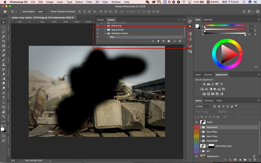Select the Eraser tool
The width and height of the screenshot is (261, 163).
click(4, 74)
